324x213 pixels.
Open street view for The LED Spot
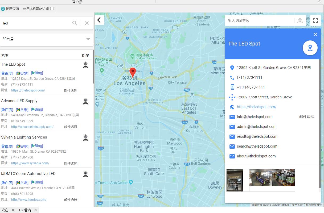(x=85, y=65)
